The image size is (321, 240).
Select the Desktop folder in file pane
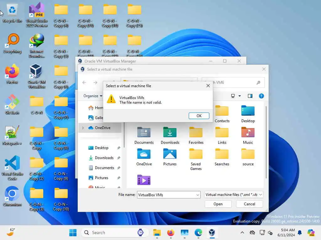click(x=248, y=114)
